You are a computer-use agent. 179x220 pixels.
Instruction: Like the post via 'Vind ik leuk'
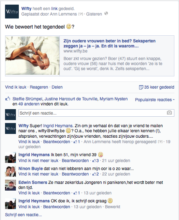[x=15, y=87]
